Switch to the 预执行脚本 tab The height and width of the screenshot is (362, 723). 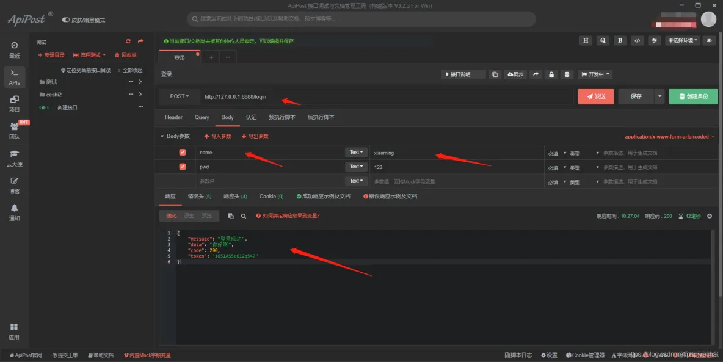pos(282,117)
